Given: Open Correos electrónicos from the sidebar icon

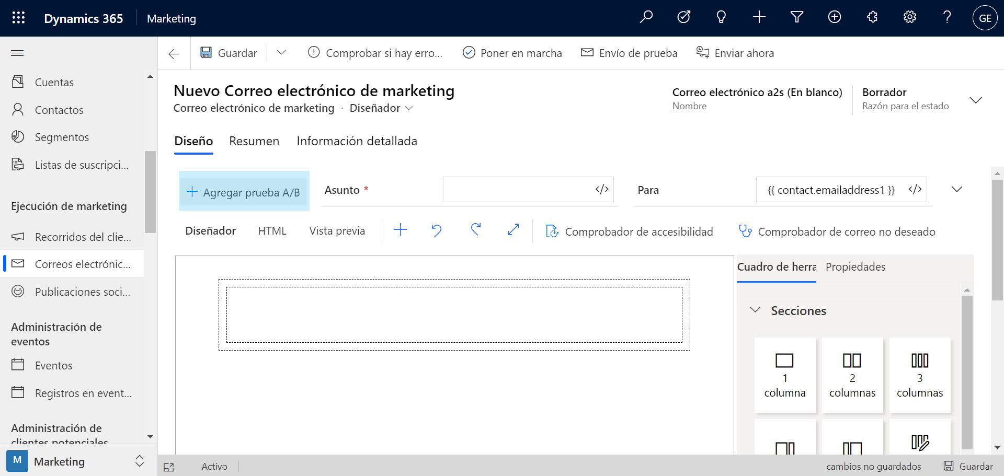Looking at the screenshot, I should click(18, 263).
